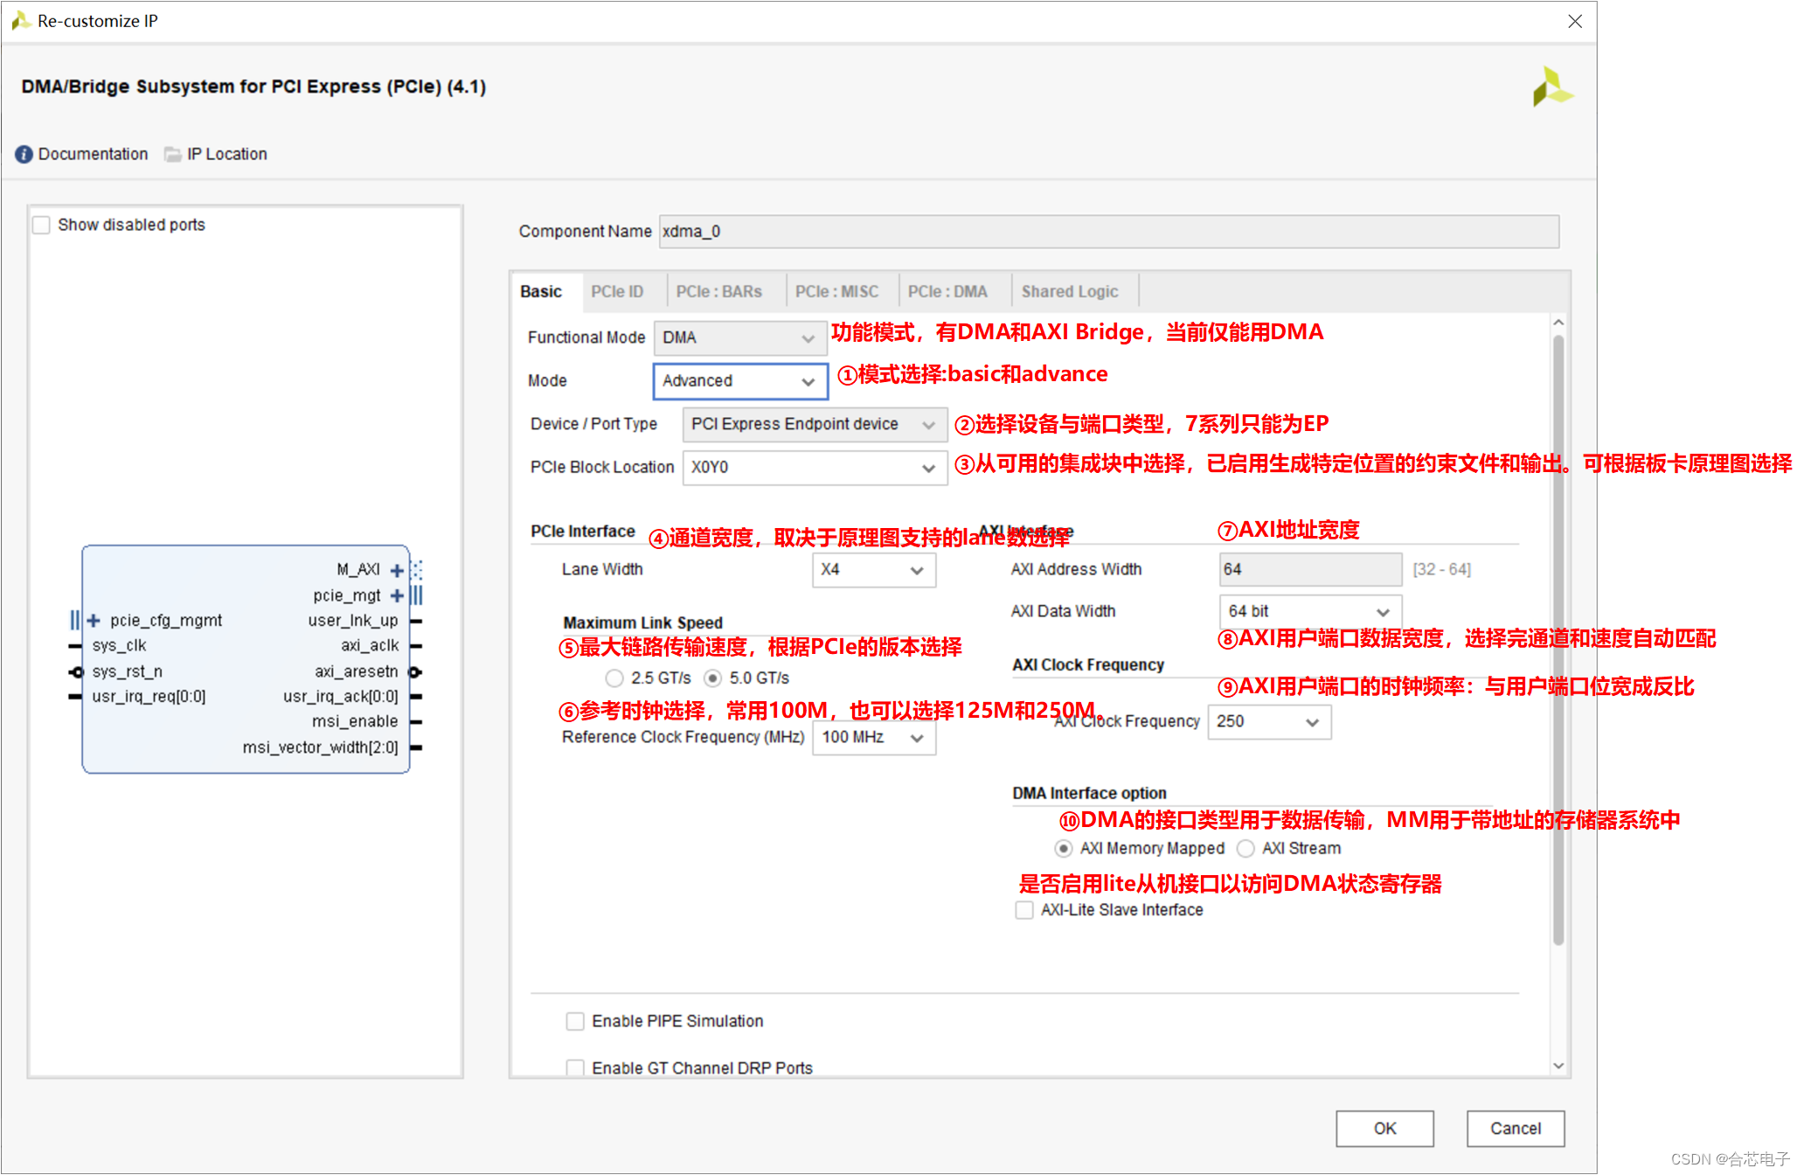Choose AXI Stream interface option

point(1245,849)
